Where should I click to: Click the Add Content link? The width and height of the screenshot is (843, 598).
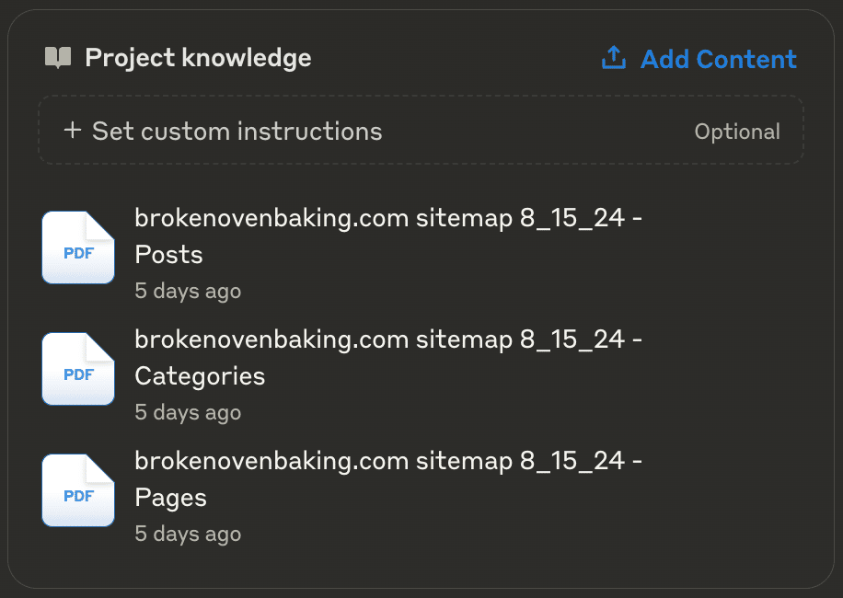pyautogui.click(x=718, y=59)
